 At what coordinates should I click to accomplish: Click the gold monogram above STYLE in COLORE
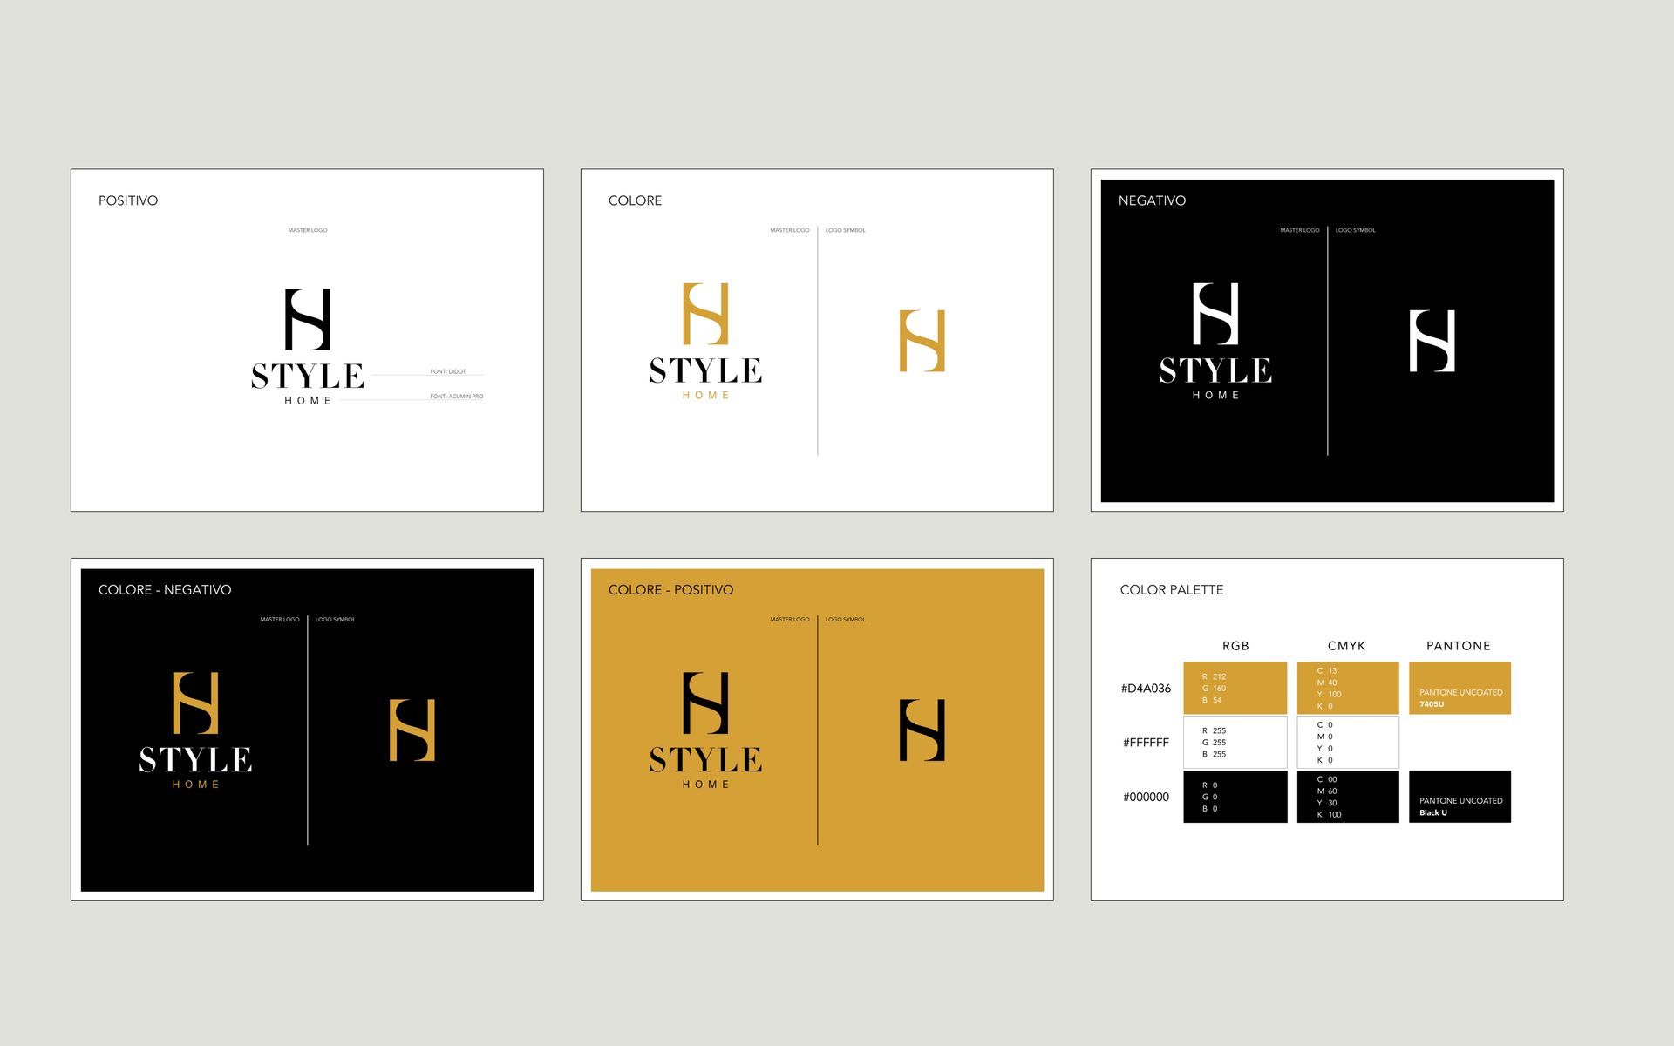(705, 314)
